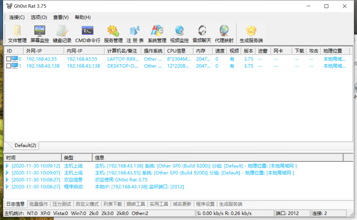This screenshot has height=220, width=357.
Task: Click 主机统计 status bar entry
Action: tap(99, 214)
